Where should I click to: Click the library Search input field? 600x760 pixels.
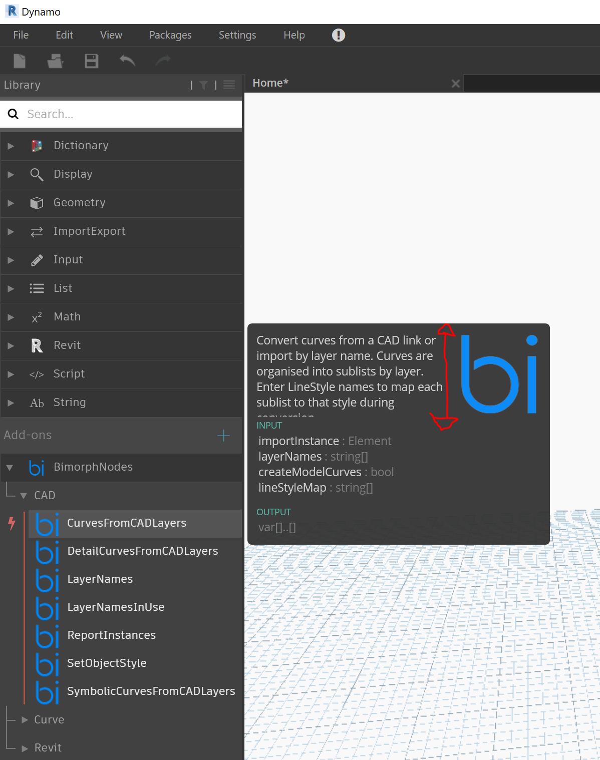[x=121, y=114]
